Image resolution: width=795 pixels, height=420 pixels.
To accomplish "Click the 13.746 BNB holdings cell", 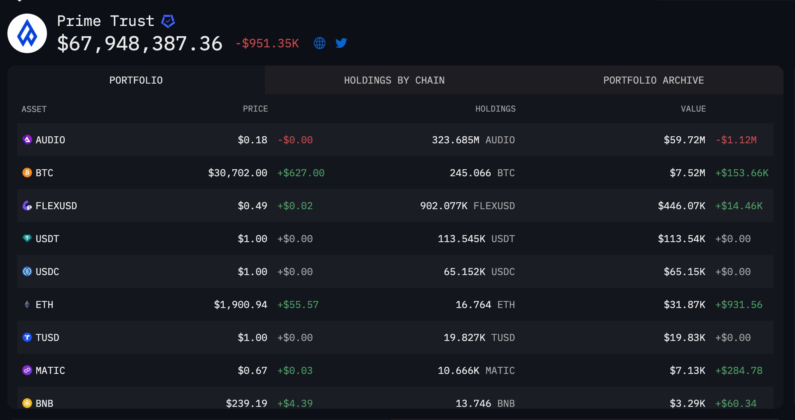I will click(x=485, y=404).
